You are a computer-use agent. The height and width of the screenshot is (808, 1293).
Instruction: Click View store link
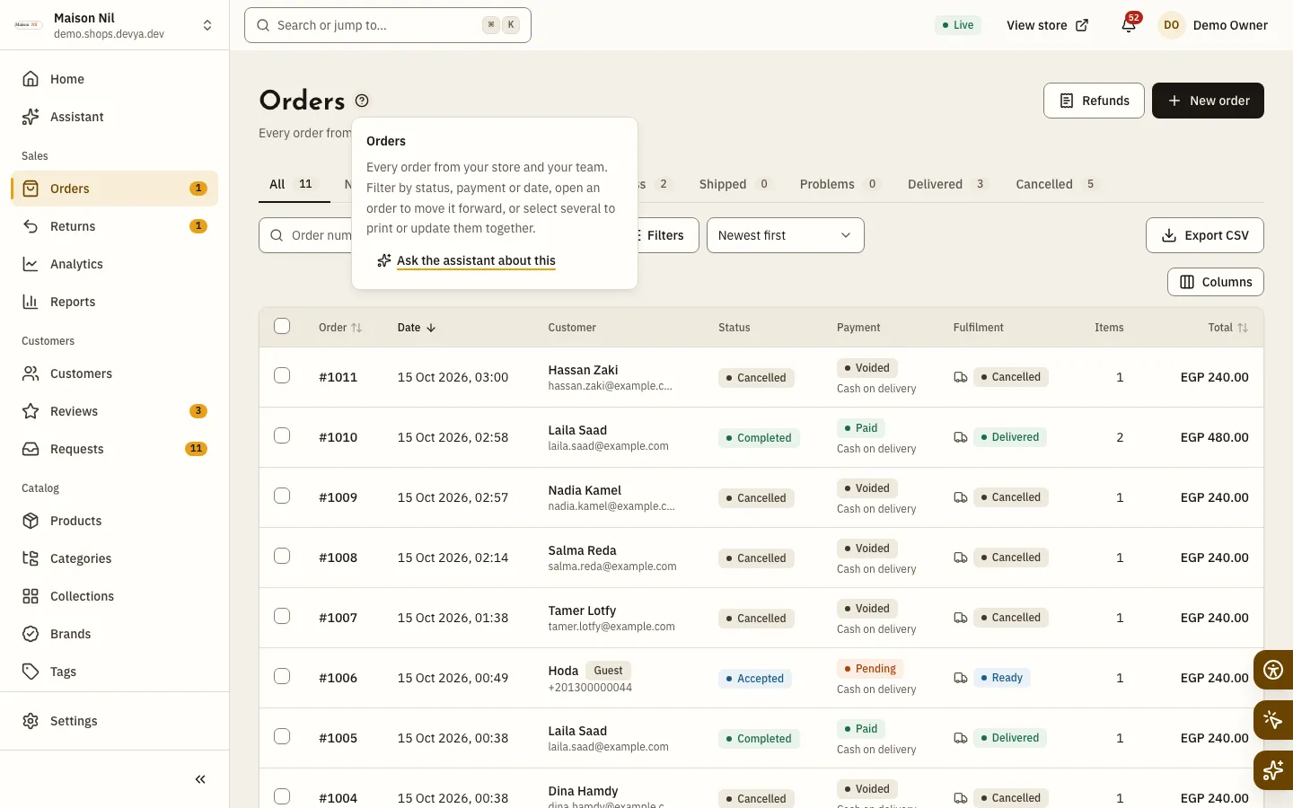[1047, 25]
